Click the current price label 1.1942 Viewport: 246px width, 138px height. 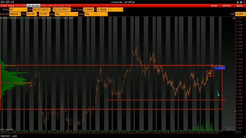point(220,68)
